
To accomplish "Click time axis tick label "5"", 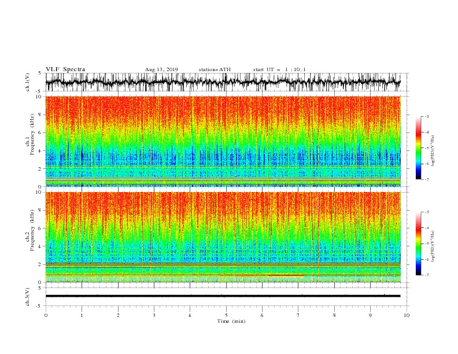I will [226, 315].
